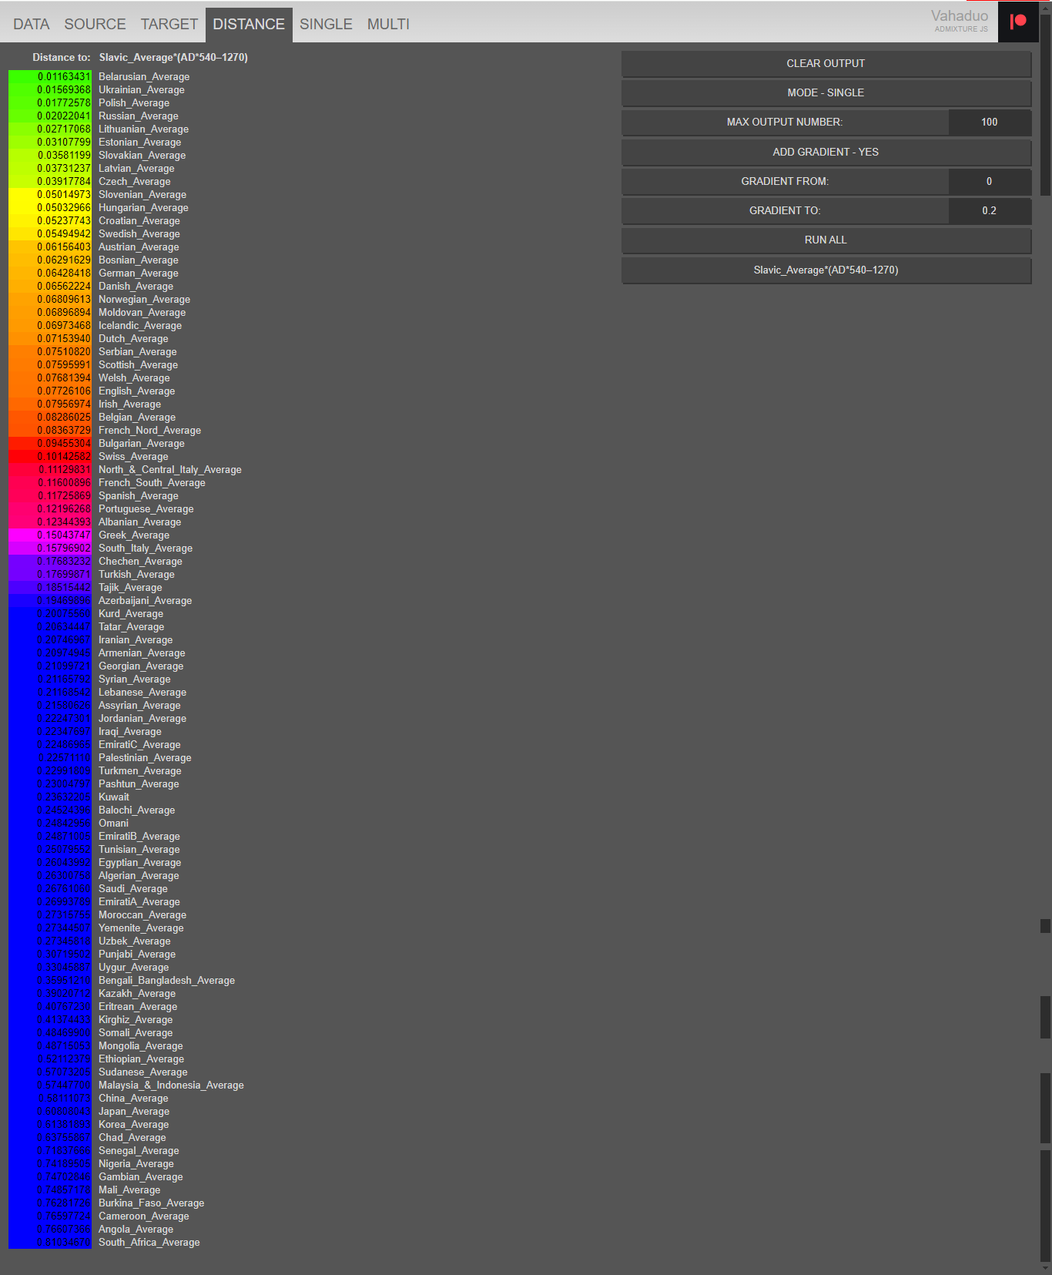Click Malaysia_&_Indonesia_Average entry
1052x1275 pixels.
(171, 1085)
